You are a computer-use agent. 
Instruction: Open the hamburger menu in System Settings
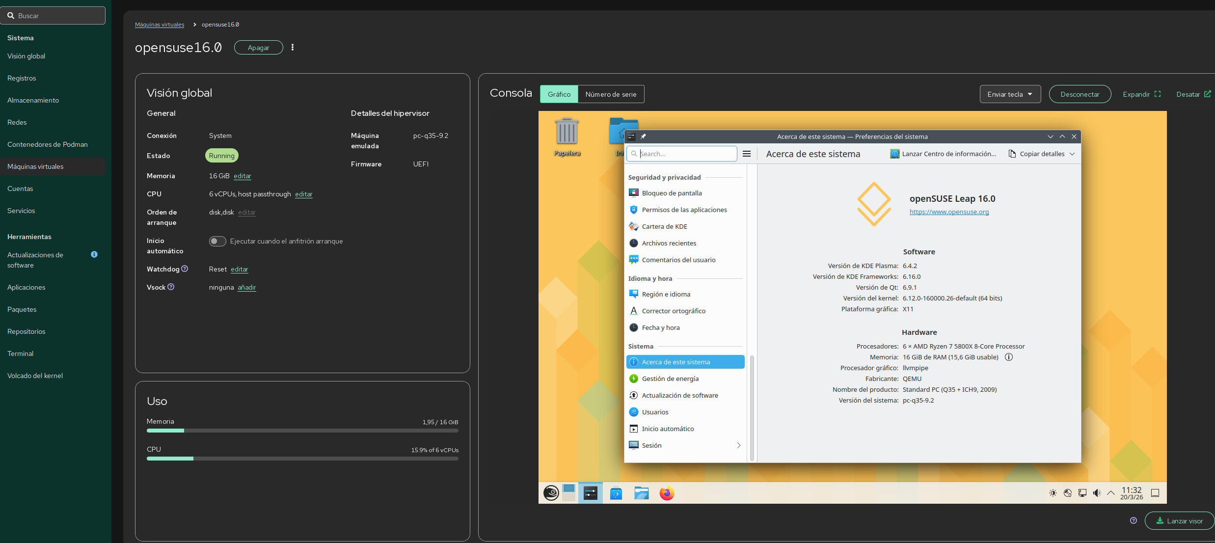(x=747, y=154)
